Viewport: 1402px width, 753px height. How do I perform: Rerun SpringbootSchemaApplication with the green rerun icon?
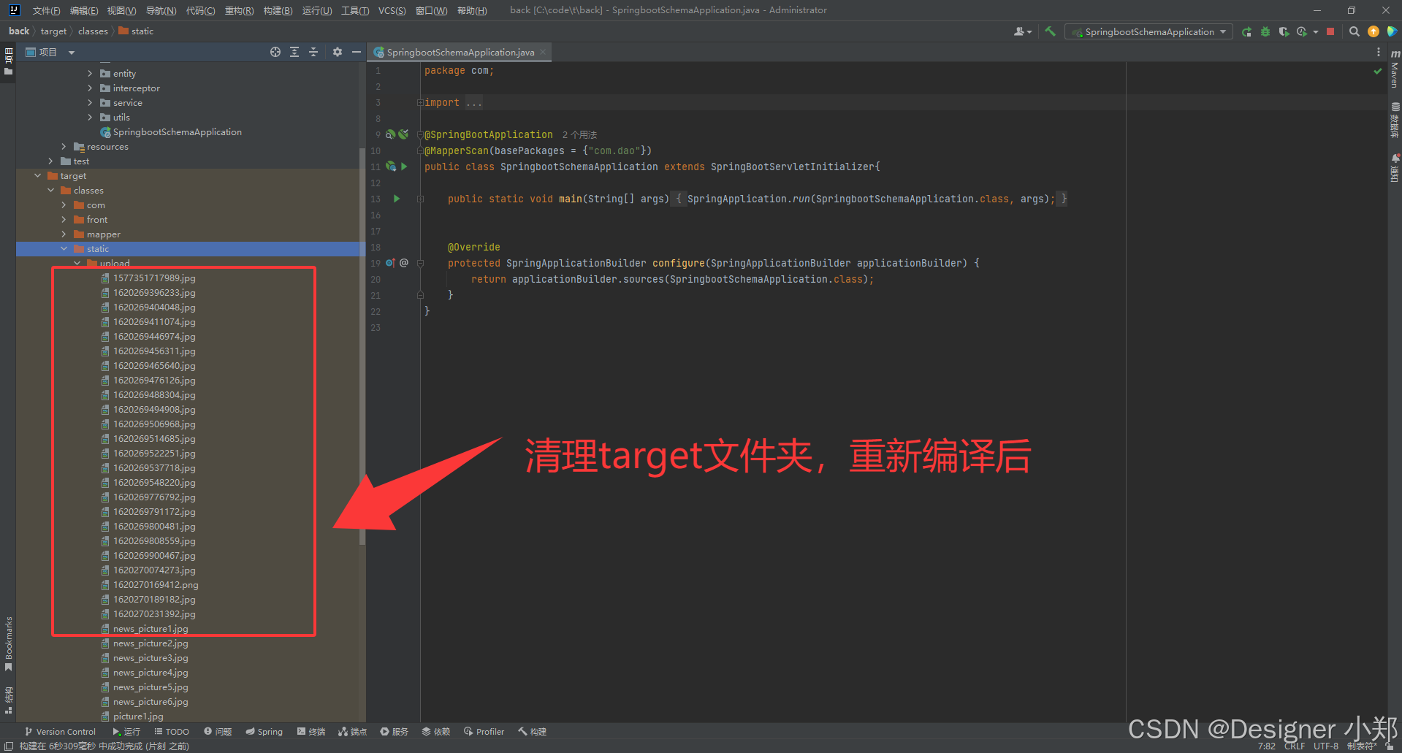(1246, 31)
